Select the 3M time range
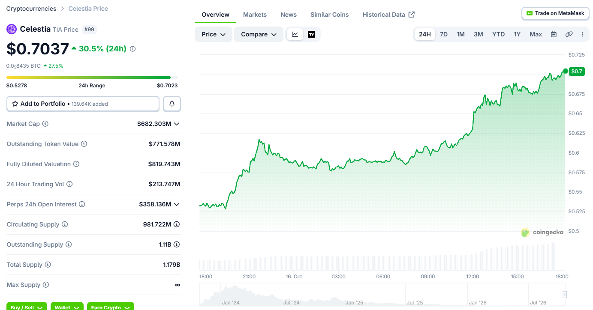Screen dimensions: 593x310 (x=479, y=34)
